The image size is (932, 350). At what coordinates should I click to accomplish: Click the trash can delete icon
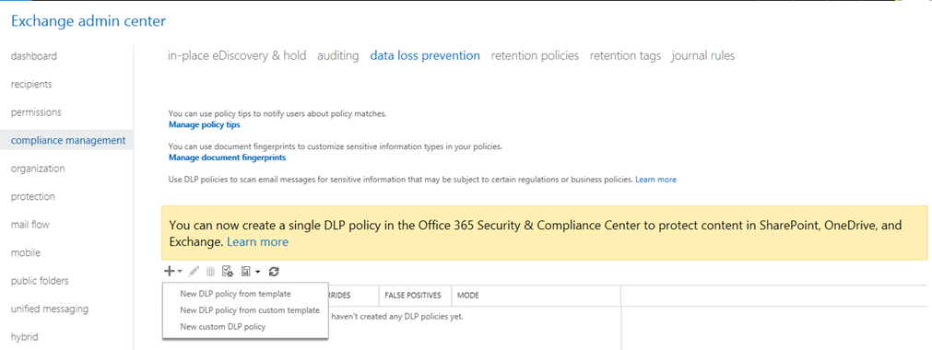[x=210, y=272]
